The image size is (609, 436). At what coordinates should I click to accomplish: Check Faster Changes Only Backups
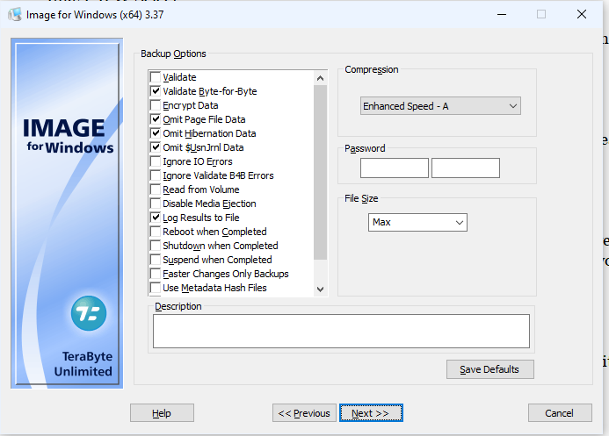coord(156,274)
